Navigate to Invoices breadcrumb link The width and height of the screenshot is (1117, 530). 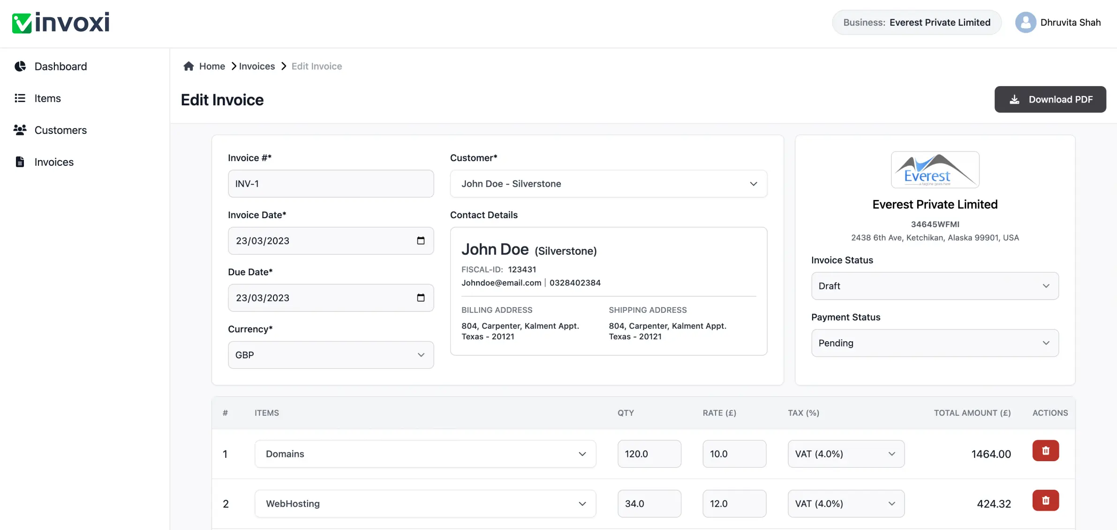point(257,66)
